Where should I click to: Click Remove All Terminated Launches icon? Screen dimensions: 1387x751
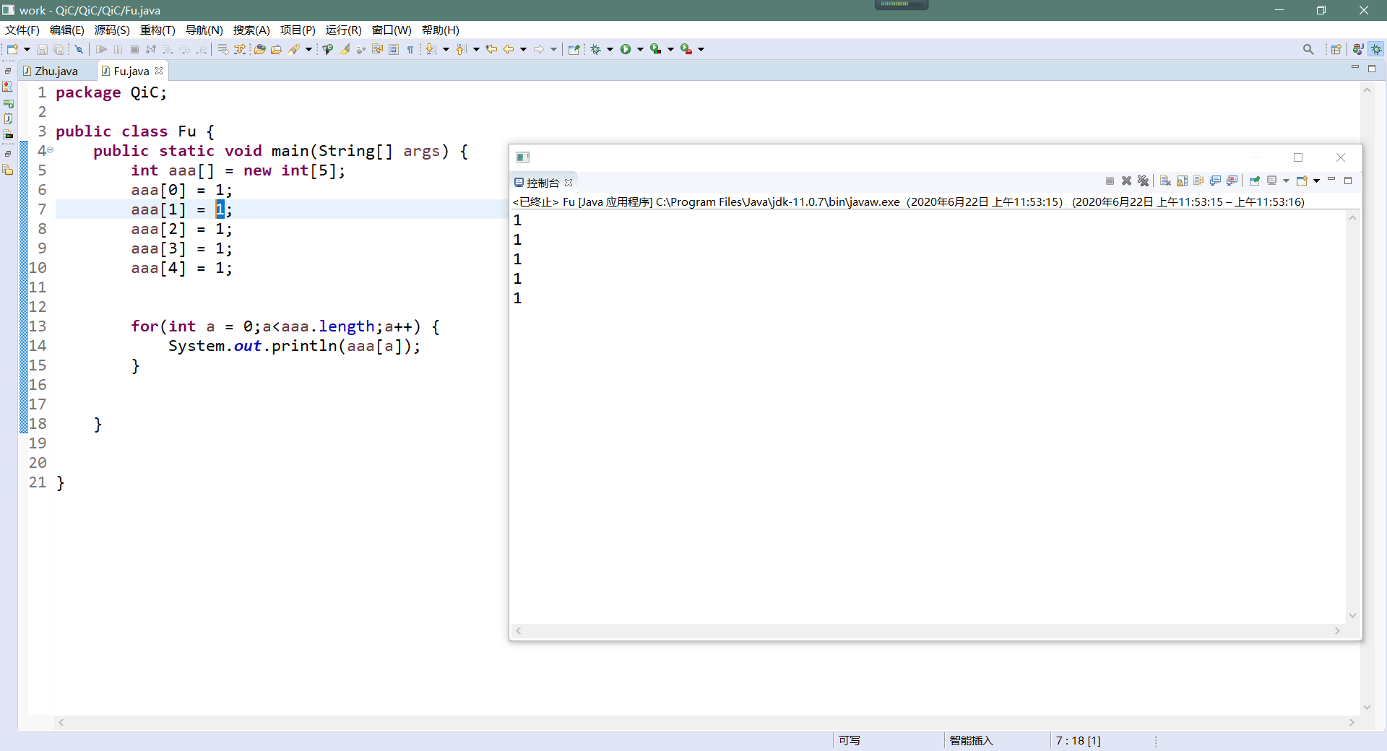click(x=1143, y=181)
